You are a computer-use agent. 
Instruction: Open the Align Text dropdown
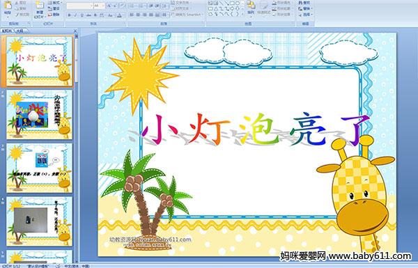(181, 8)
